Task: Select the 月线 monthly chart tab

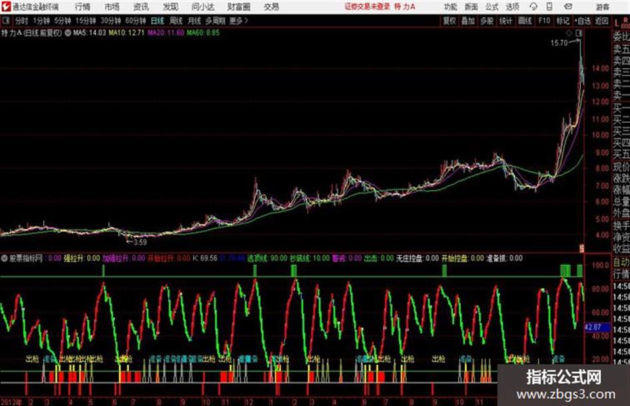Action: (x=195, y=21)
